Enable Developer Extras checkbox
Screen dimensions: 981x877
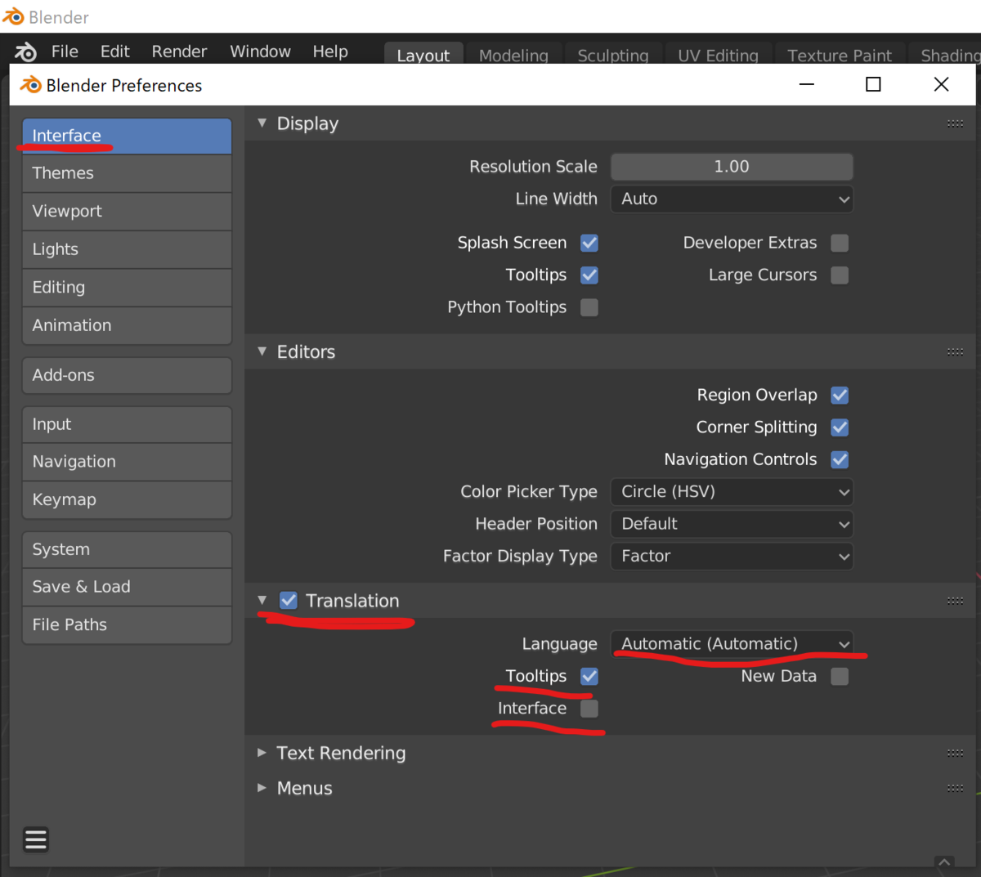click(x=840, y=243)
